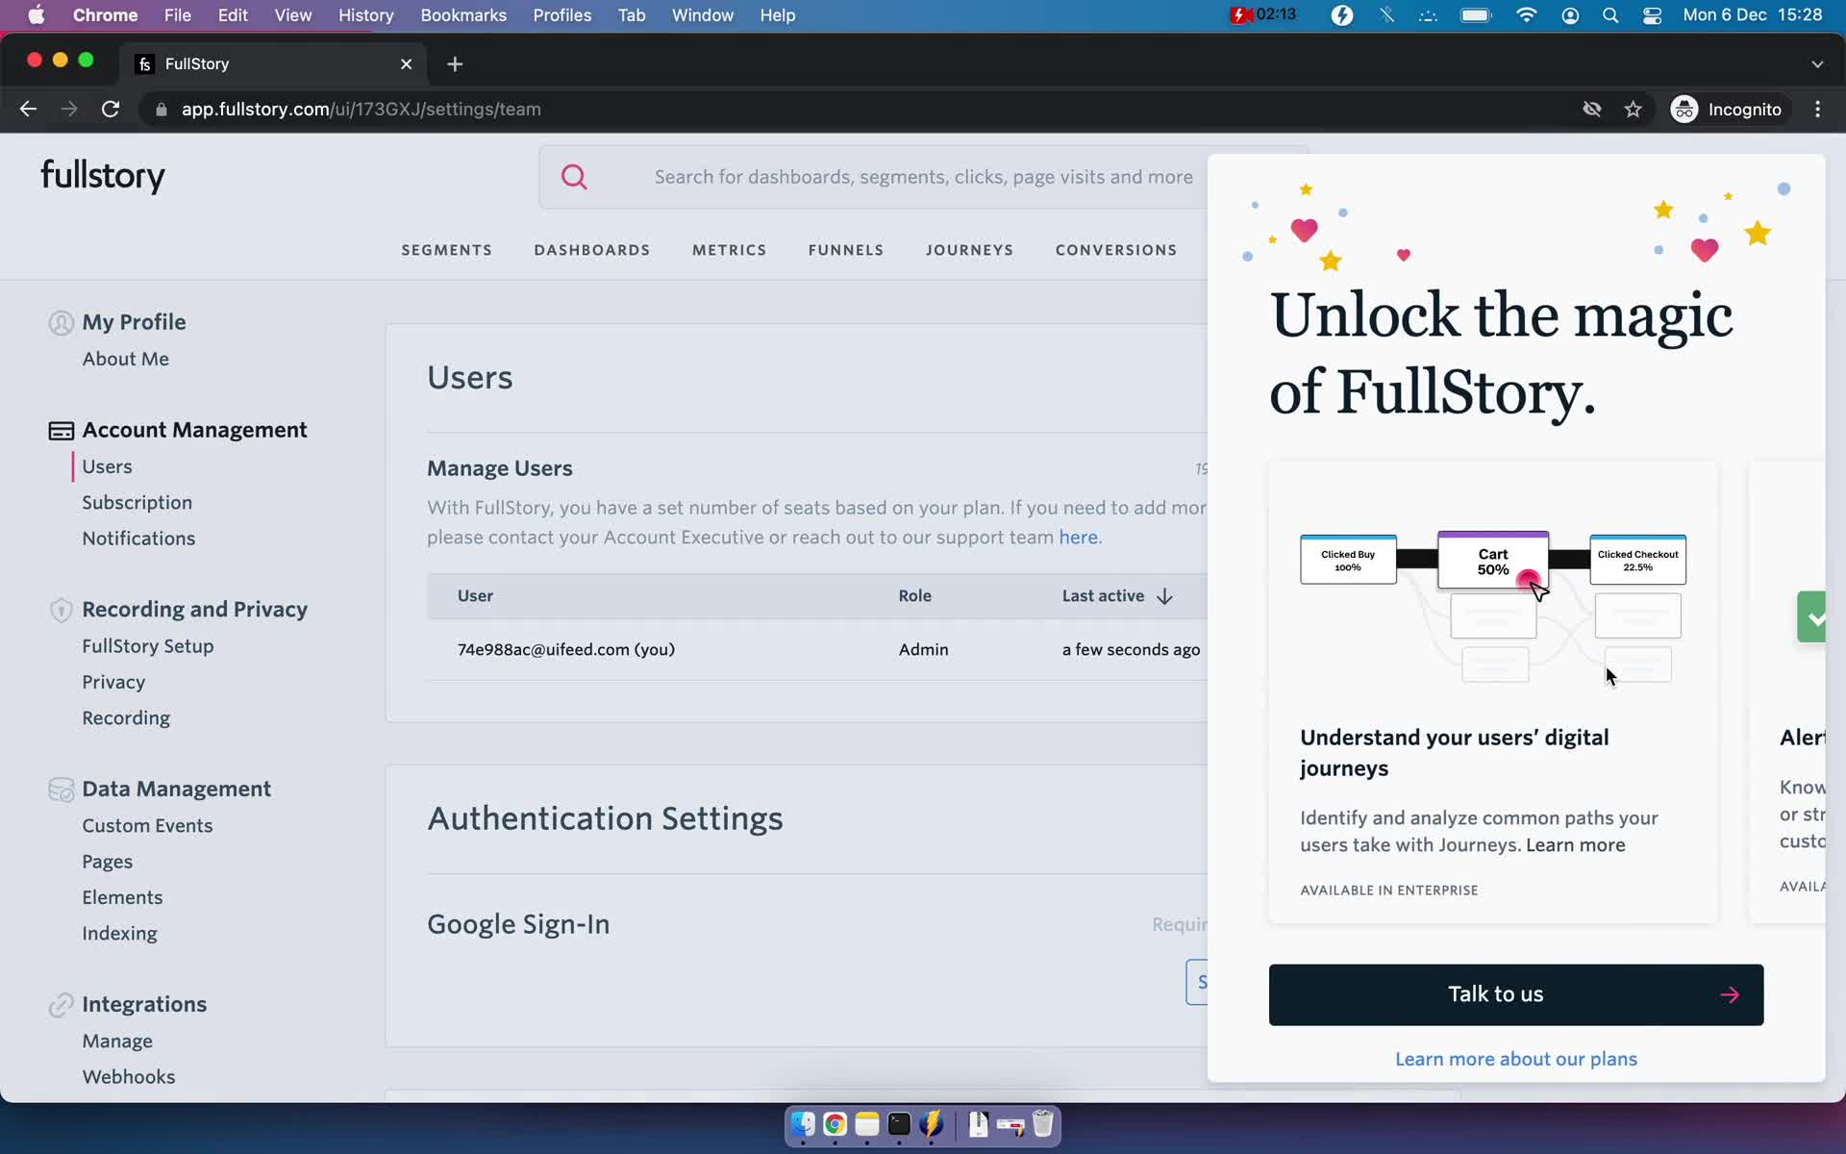
Task: Select About Me in sidebar
Action: [125, 360]
